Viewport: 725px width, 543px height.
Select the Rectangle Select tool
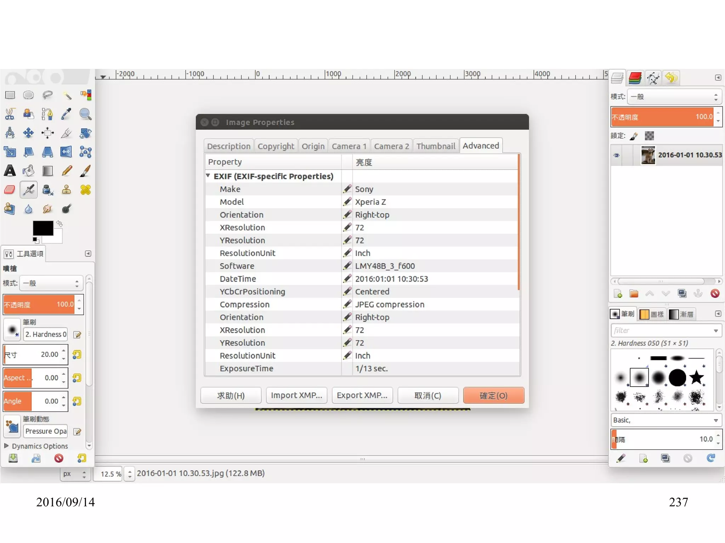point(10,95)
